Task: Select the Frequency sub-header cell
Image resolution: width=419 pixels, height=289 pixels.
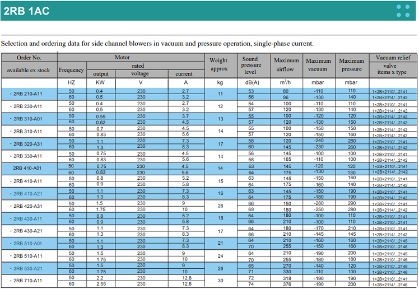Action: (x=71, y=69)
